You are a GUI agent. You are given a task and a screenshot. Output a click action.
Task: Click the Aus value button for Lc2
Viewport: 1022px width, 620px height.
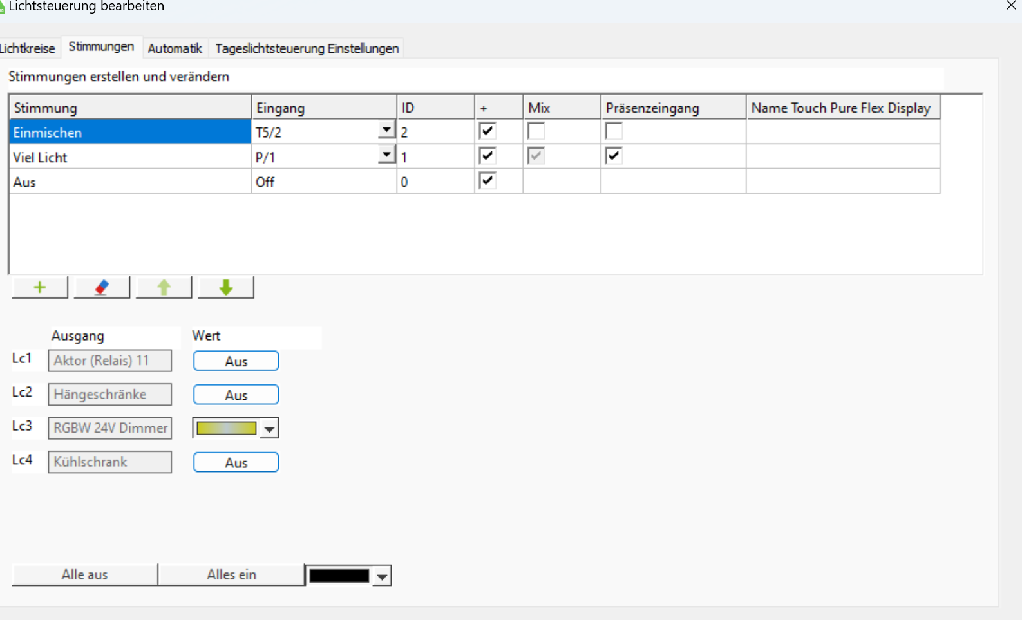point(236,395)
